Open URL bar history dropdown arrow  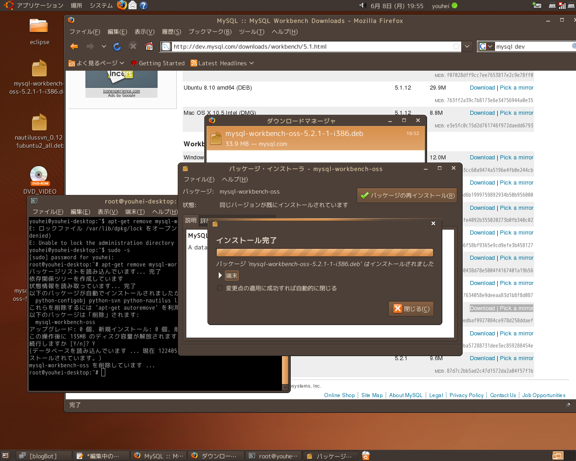(x=468, y=46)
